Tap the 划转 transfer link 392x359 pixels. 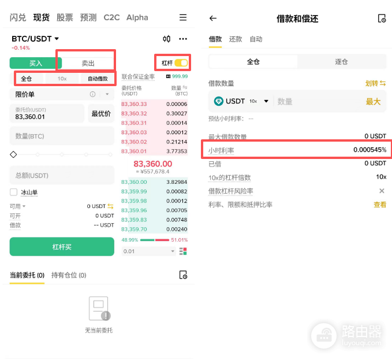tap(375, 83)
